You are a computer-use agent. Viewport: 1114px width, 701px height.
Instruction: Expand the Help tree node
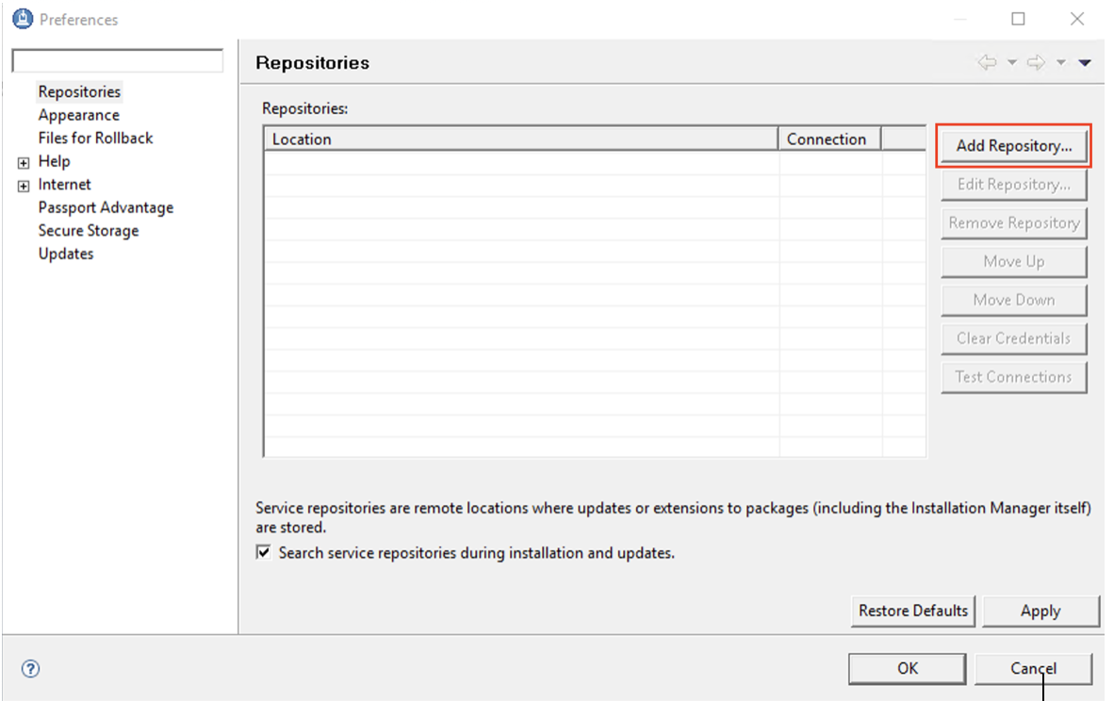coord(24,163)
